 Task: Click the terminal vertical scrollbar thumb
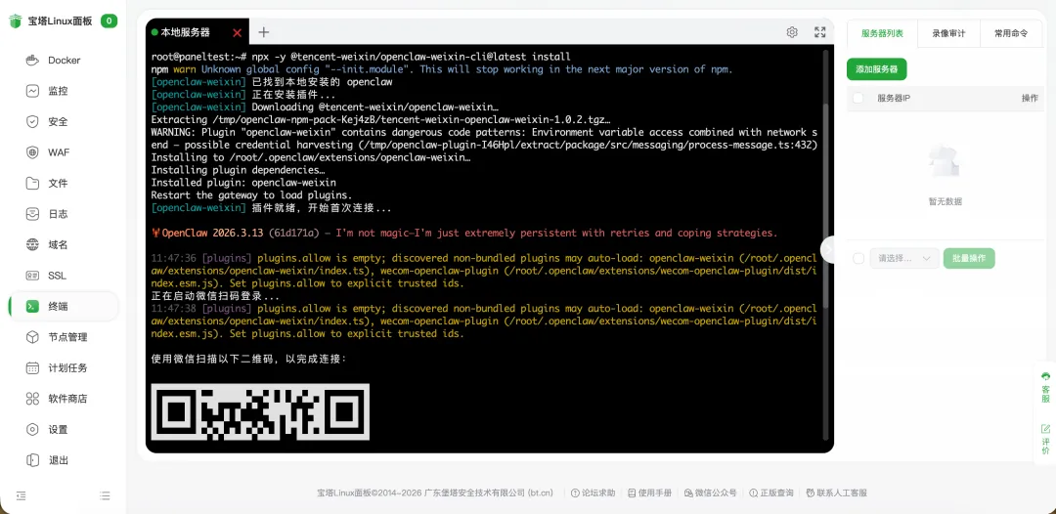click(827, 205)
